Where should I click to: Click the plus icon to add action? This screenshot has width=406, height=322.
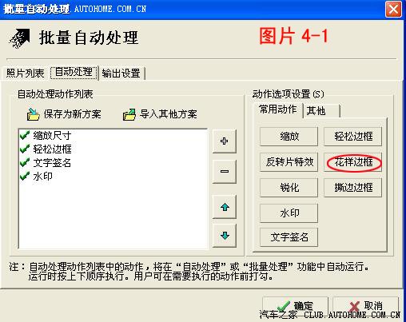225,141
